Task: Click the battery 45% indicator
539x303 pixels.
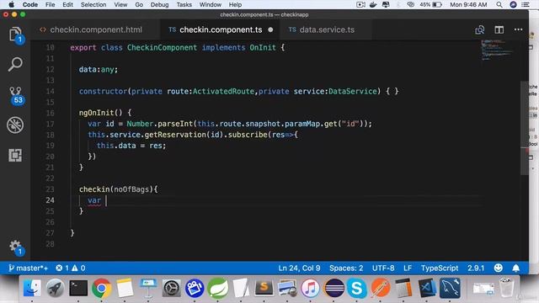Action: [430, 4]
